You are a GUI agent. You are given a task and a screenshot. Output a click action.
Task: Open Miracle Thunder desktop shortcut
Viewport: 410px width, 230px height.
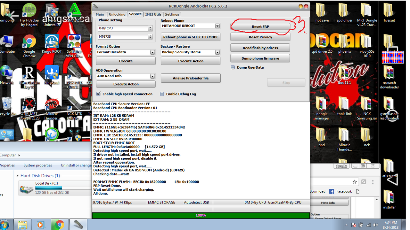52,109
